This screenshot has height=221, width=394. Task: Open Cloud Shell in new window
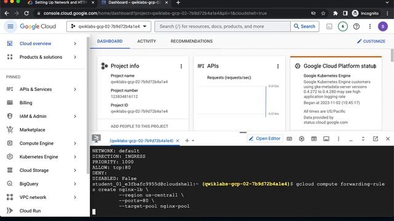pyautogui.click(x=376, y=139)
